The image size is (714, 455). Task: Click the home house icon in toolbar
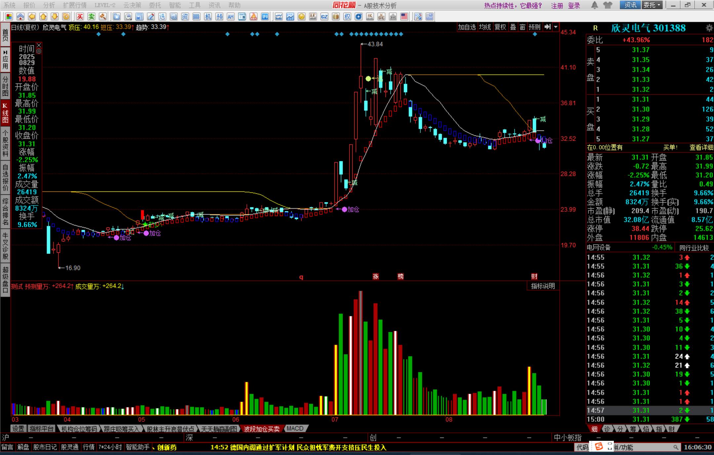pos(20,17)
